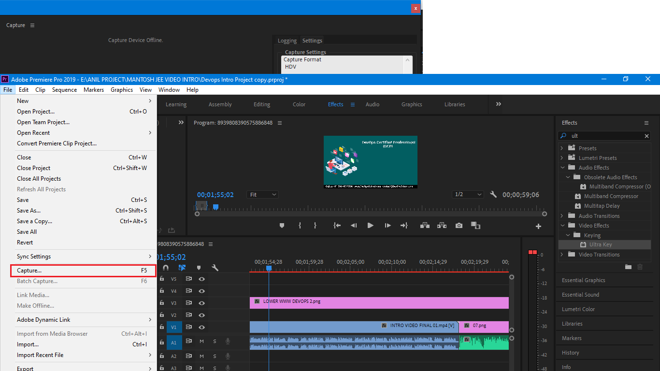Clear the Effects search field
This screenshot has height=371, width=660.
(x=647, y=136)
